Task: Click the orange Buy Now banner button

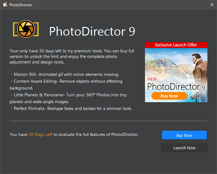Action: [169, 96]
